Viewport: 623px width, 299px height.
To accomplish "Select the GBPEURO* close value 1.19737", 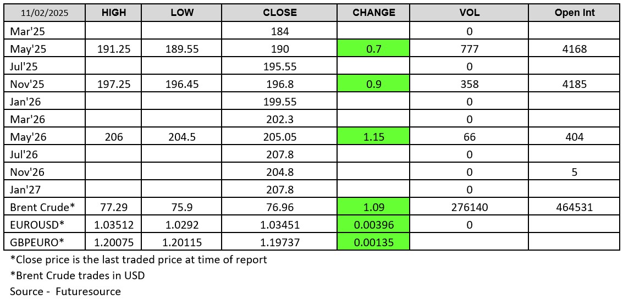I will click(x=280, y=242).
